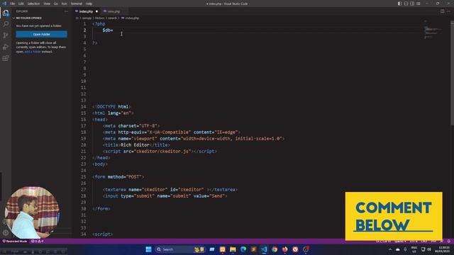
Task: Click the CRLF end-of-line status entry
Action: point(424,241)
